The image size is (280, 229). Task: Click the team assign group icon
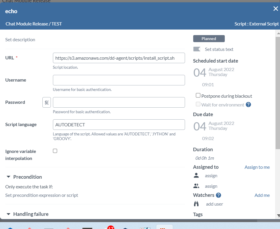[196, 186]
